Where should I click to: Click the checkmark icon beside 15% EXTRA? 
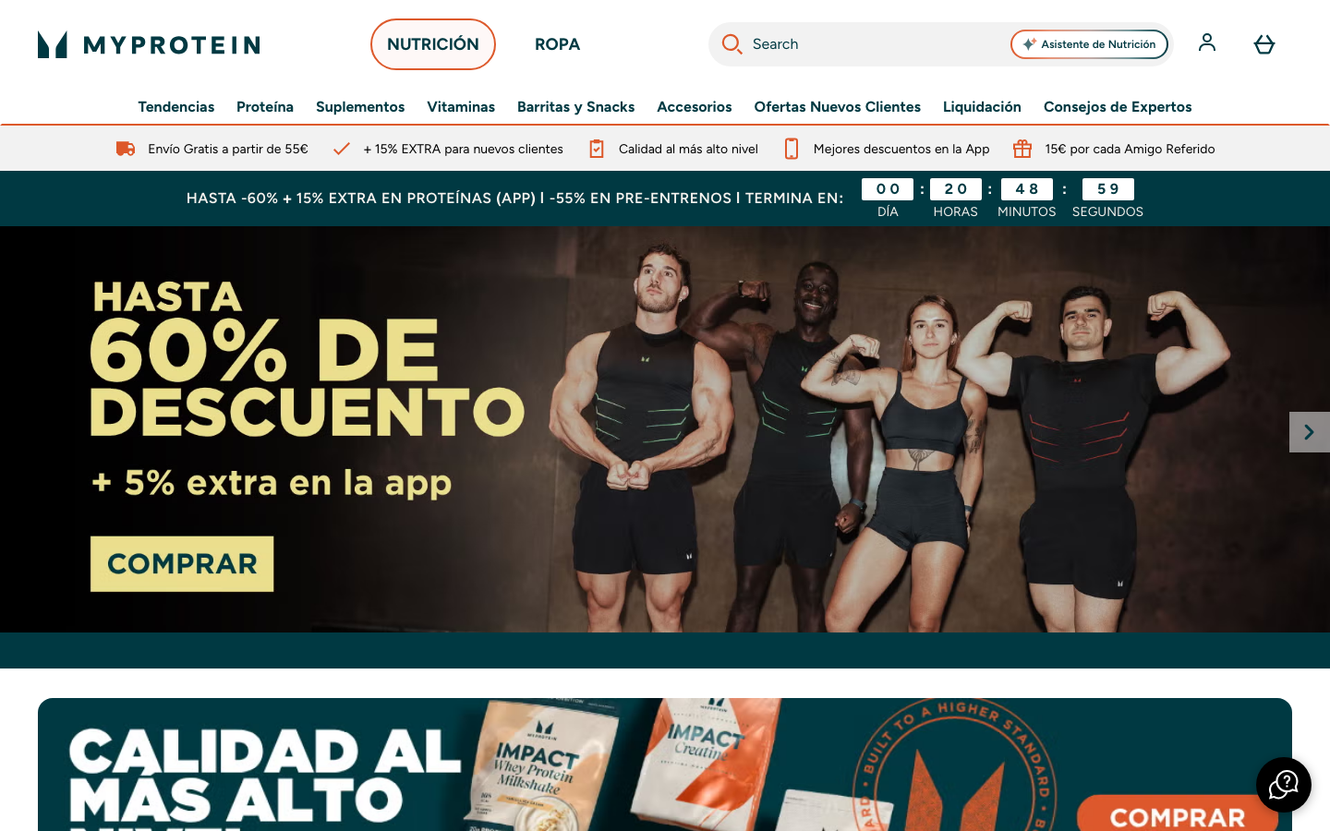point(341,149)
